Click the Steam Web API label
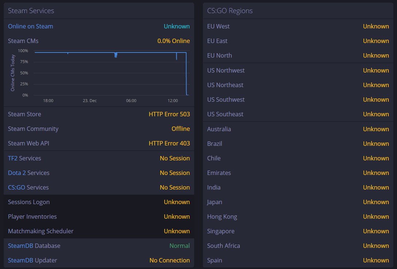Image resolution: width=397 pixels, height=269 pixels. pyautogui.click(x=28, y=143)
